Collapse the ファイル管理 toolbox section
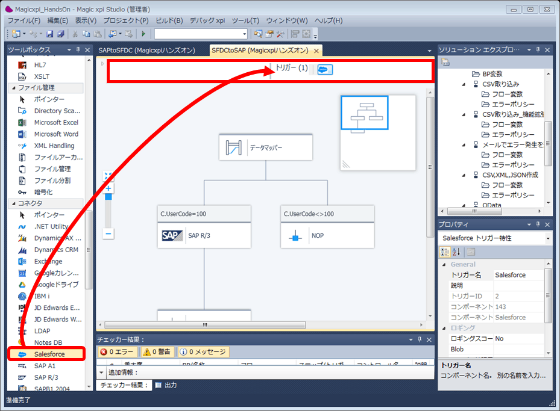Screen dimensions: 560x411 [x=13, y=88]
